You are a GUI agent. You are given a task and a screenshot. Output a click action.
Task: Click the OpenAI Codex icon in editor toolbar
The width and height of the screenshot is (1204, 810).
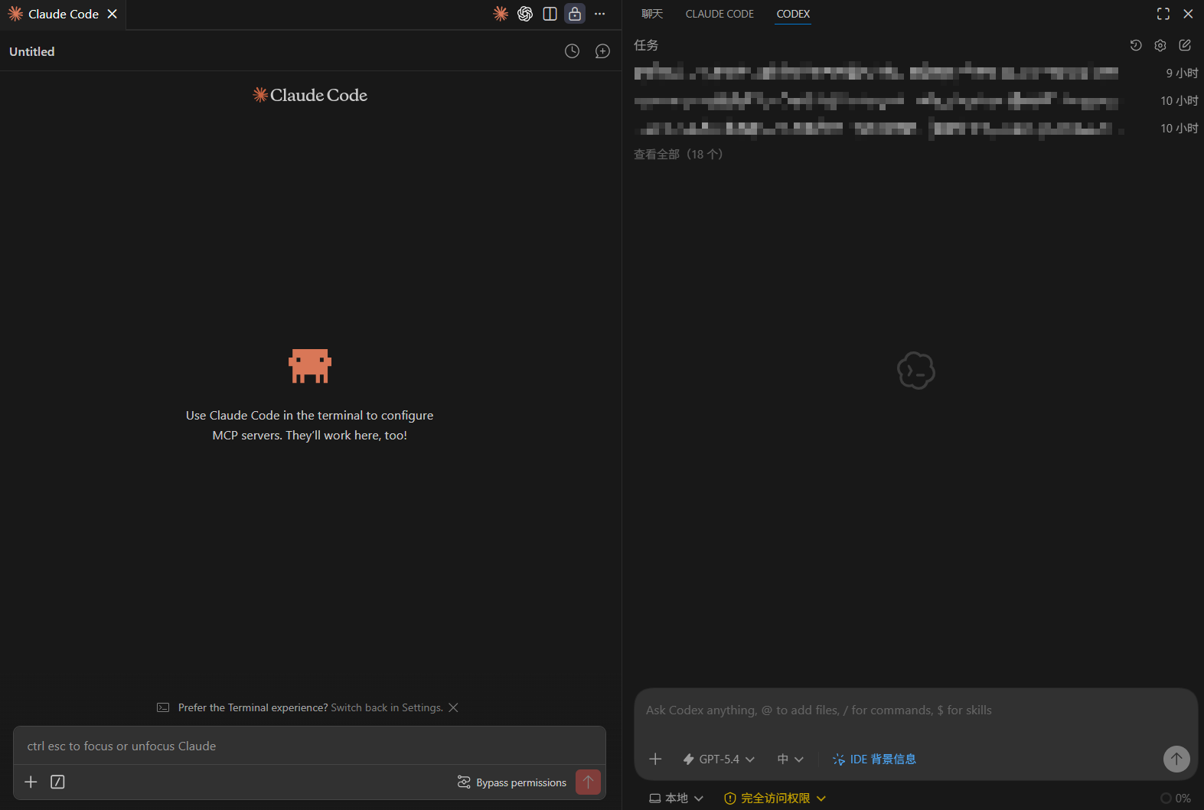click(525, 14)
